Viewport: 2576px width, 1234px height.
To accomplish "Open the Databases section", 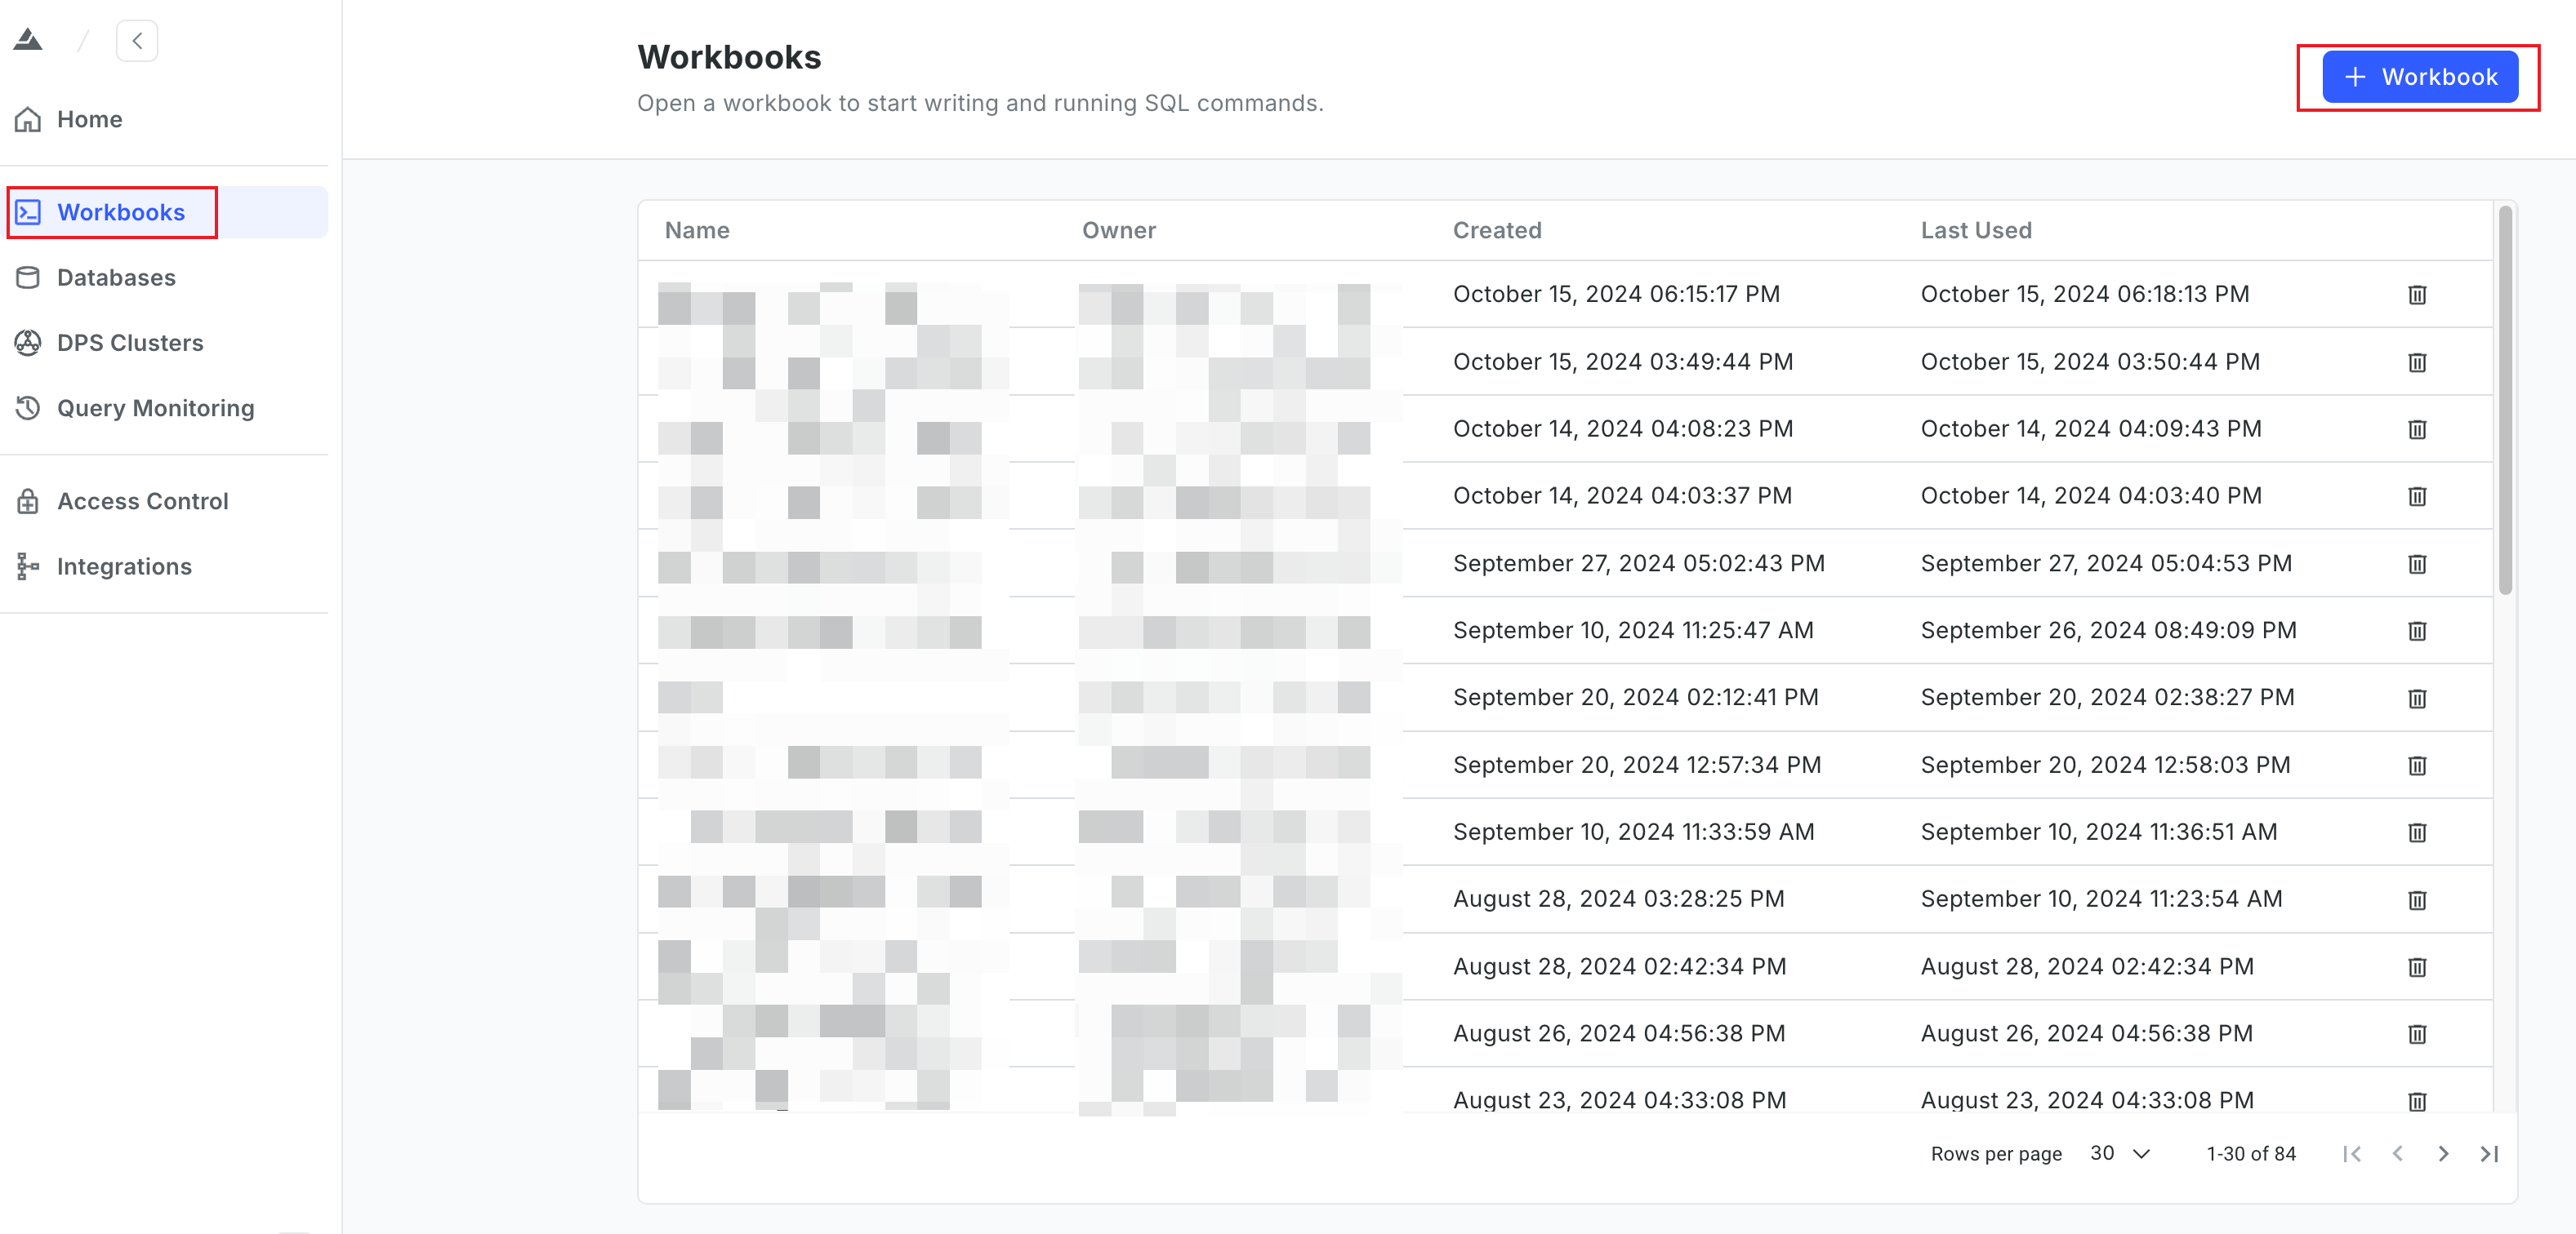I will pos(116,277).
